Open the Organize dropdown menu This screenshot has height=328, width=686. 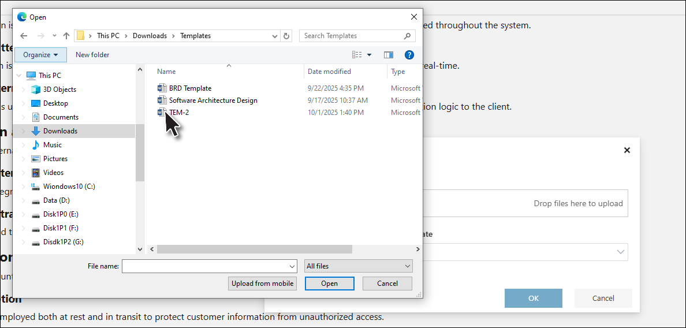pyautogui.click(x=40, y=55)
